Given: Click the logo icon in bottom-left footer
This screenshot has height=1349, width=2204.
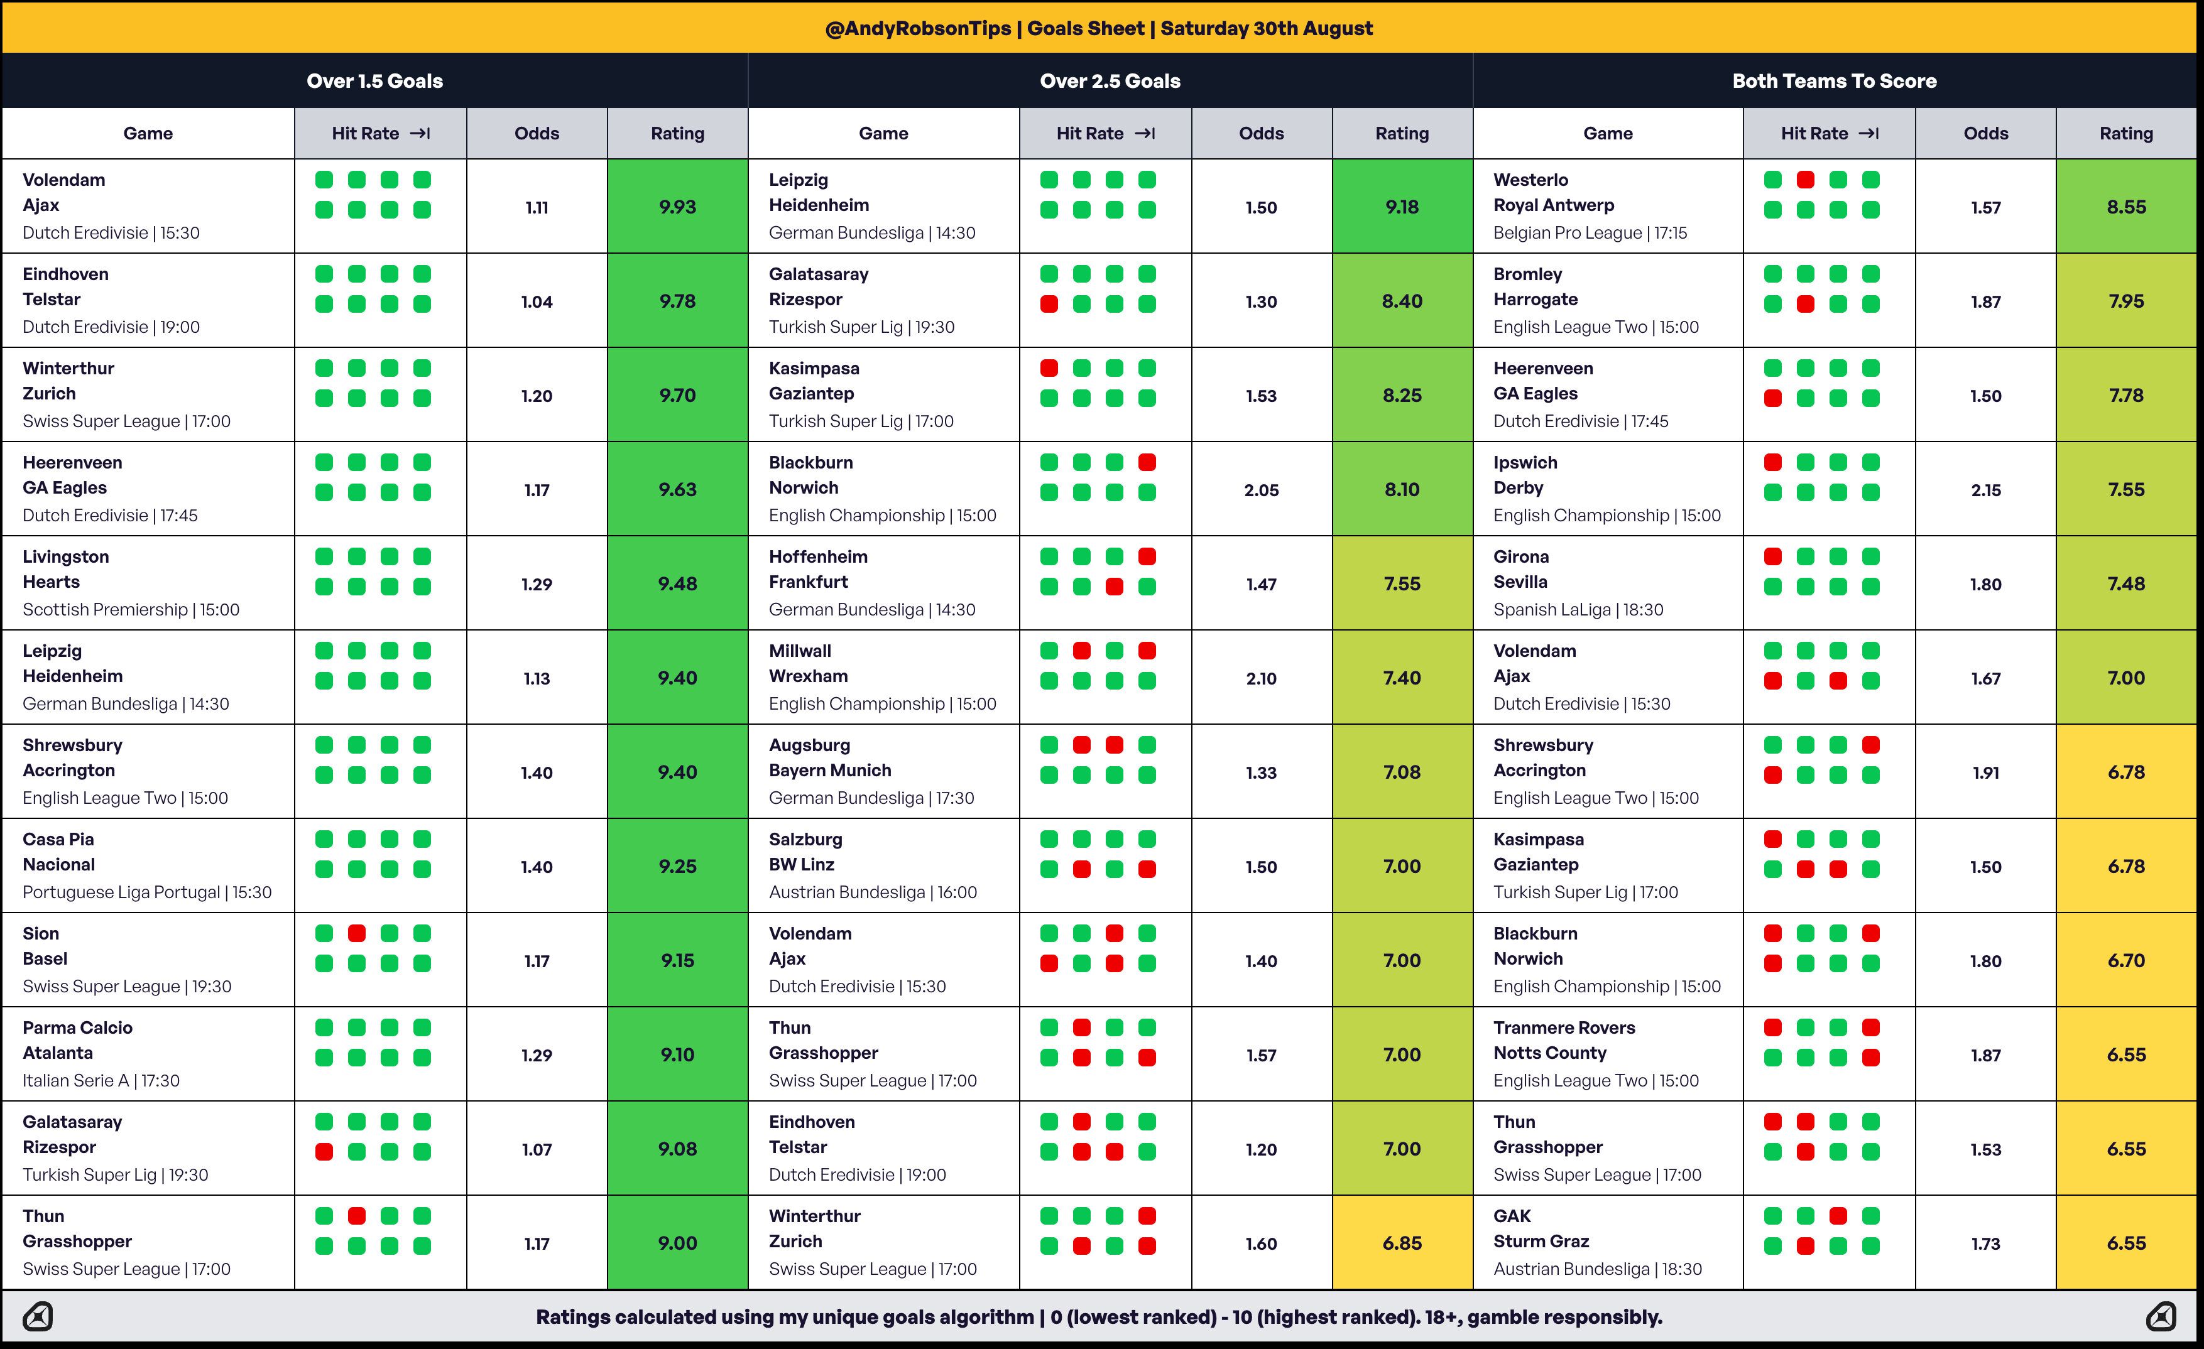Looking at the screenshot, I should (x=38, y=1317).
